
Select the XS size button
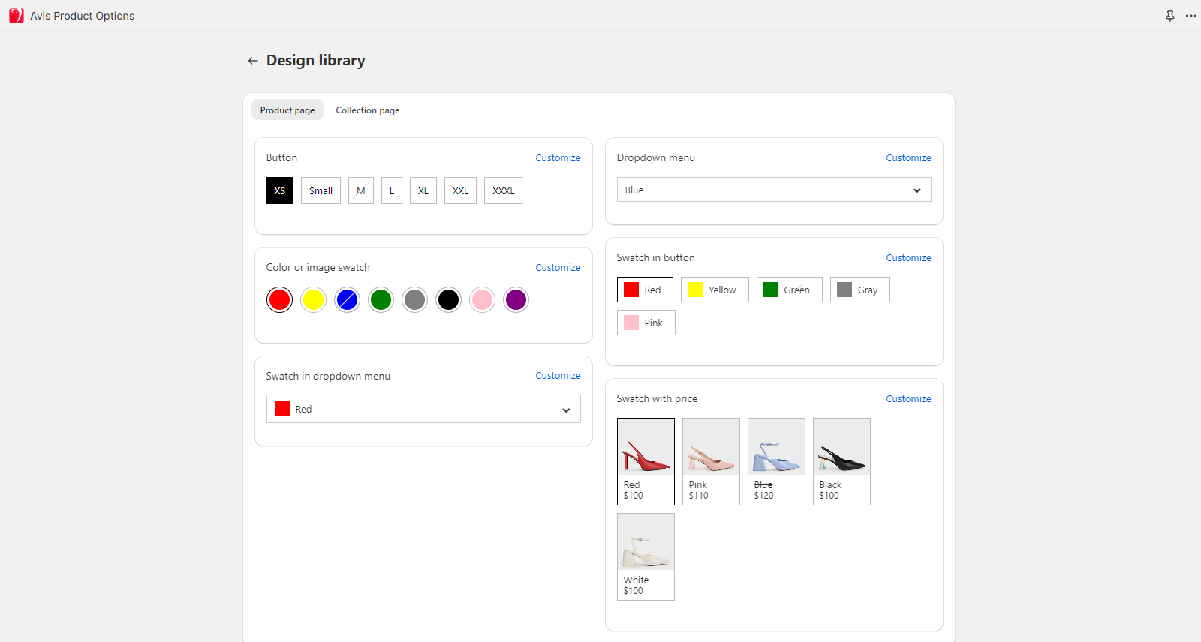(280, 190)
